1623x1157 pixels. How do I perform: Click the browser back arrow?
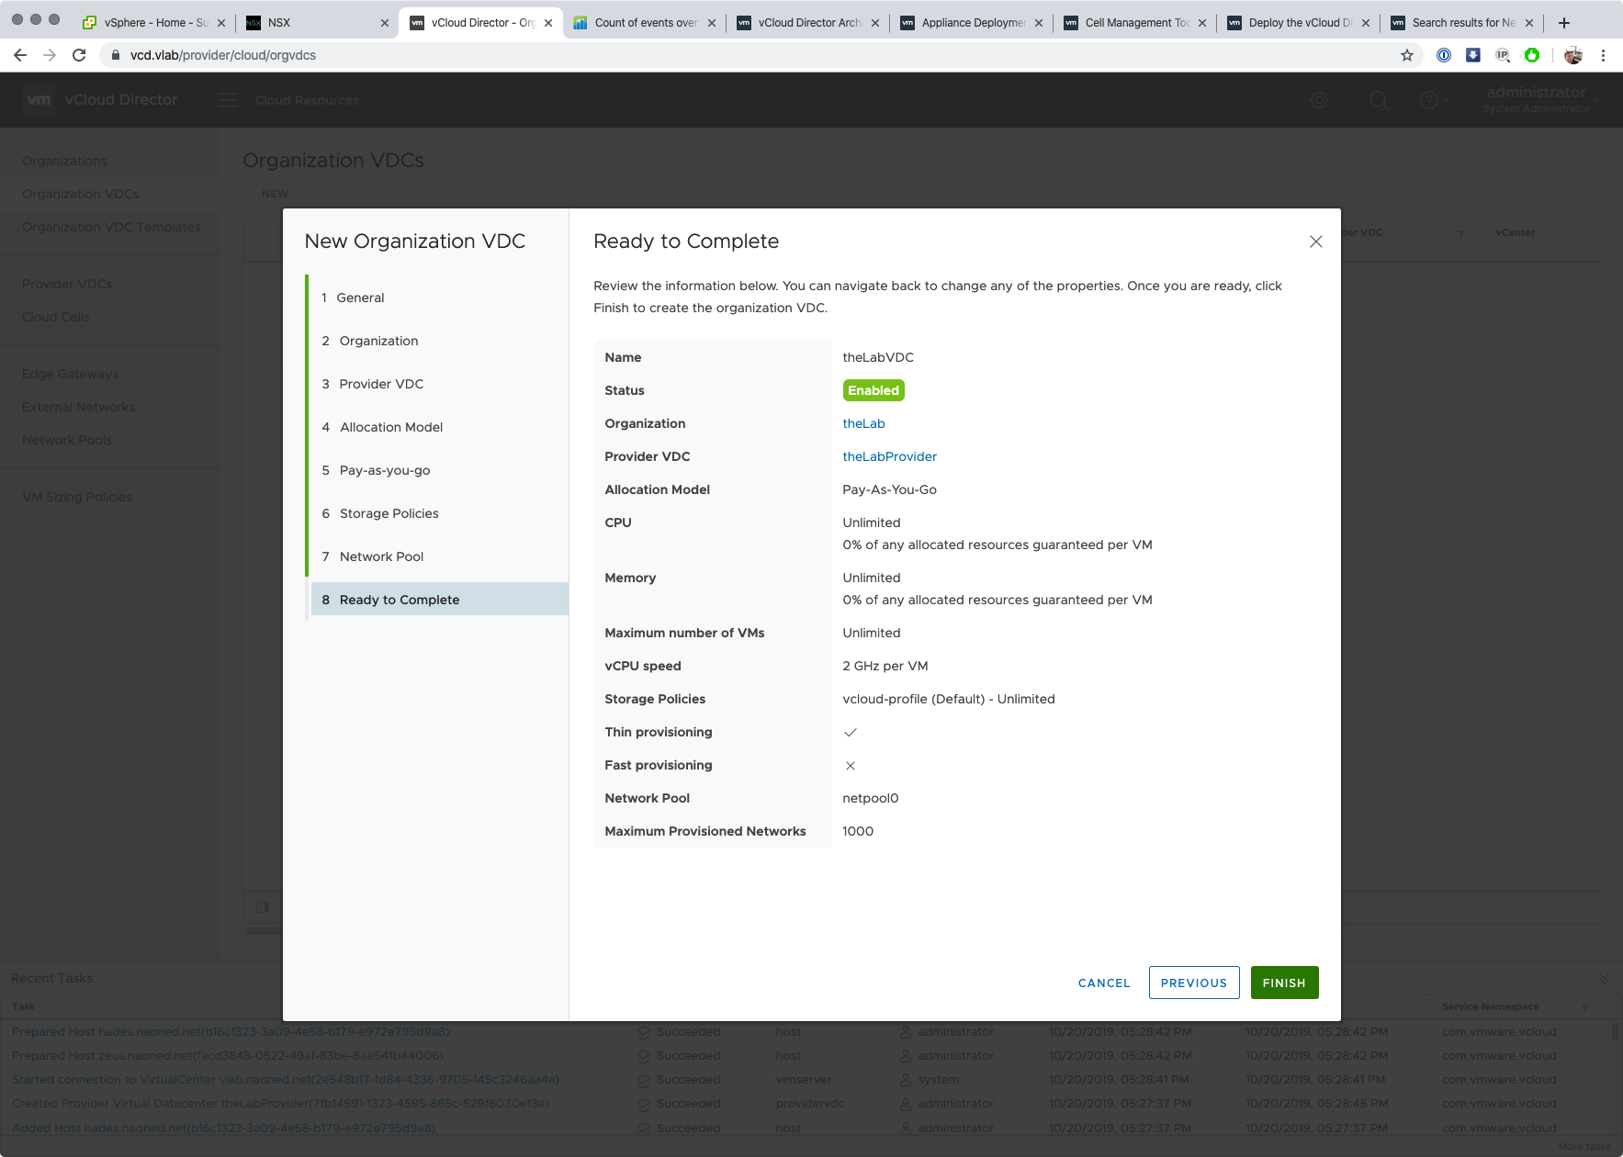tap(20, 55)
